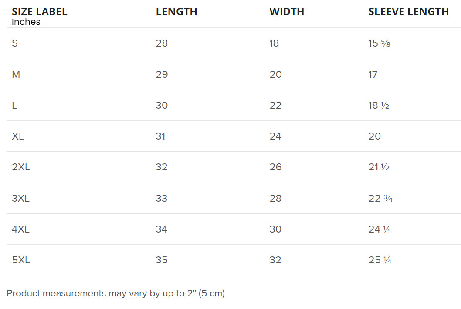Click sleeve length 22 ¾ for size 3XL
Viewport: 461px width, 309px height.
[x=380, y=198]
